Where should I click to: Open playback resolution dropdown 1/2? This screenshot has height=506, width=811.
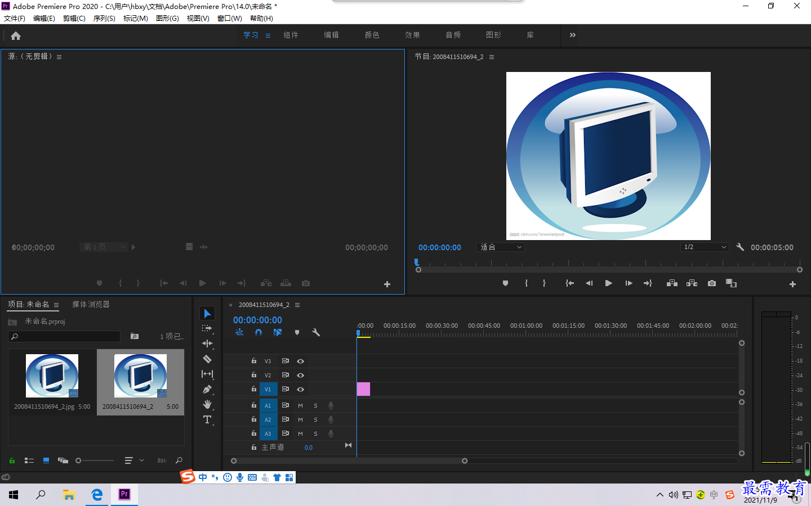pos(705,247)
